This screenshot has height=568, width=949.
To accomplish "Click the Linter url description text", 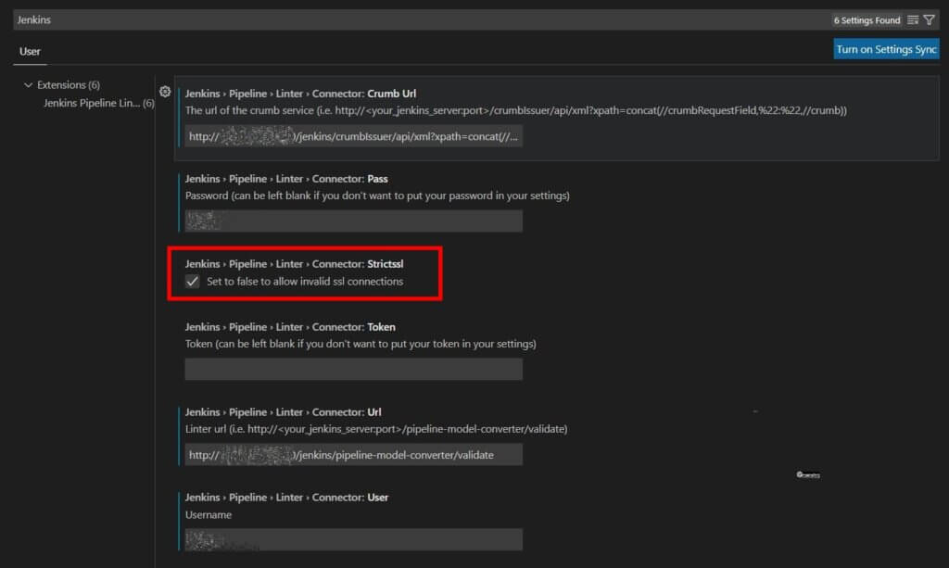I will [x=376, y=429].
